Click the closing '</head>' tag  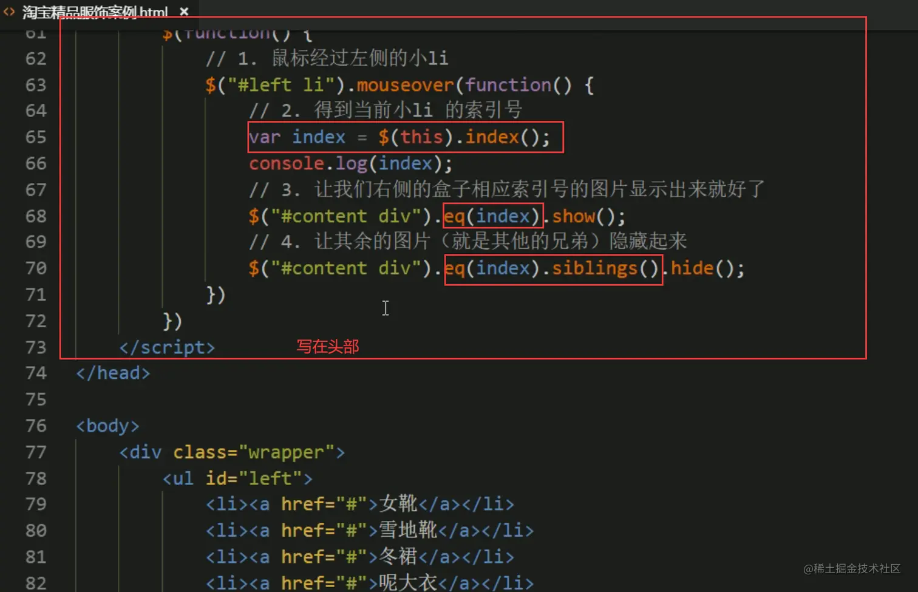tap(113, 373)
